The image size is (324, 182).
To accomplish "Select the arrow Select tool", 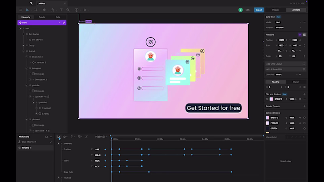I will (x=27, y=10).
